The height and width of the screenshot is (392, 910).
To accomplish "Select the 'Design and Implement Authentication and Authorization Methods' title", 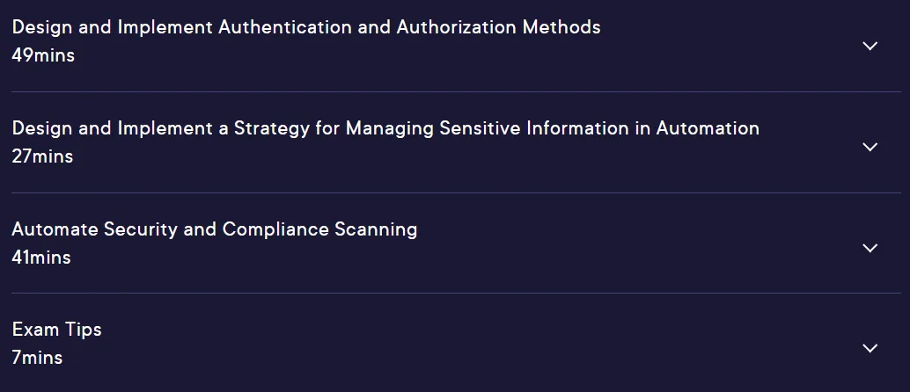I will (306, 27).
